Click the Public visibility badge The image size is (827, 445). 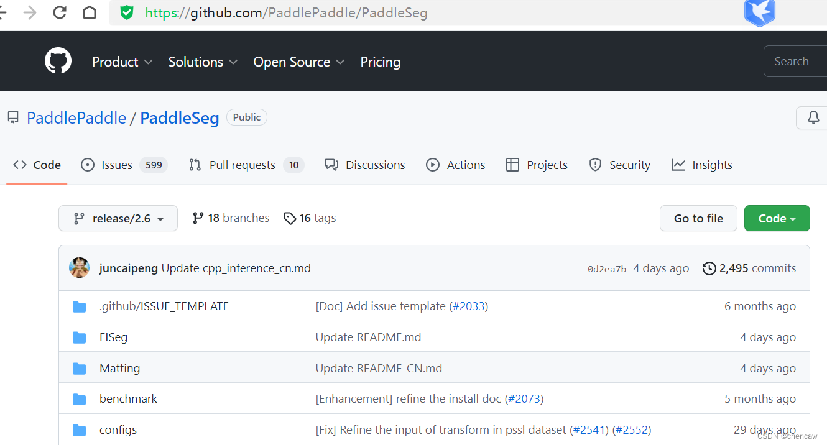[247, 117]
